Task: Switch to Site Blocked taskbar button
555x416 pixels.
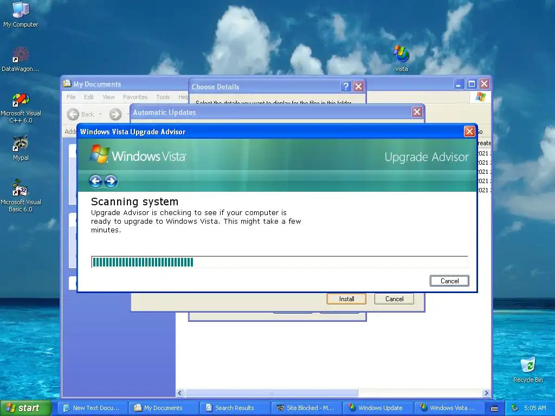Action: tap(306, 408)
